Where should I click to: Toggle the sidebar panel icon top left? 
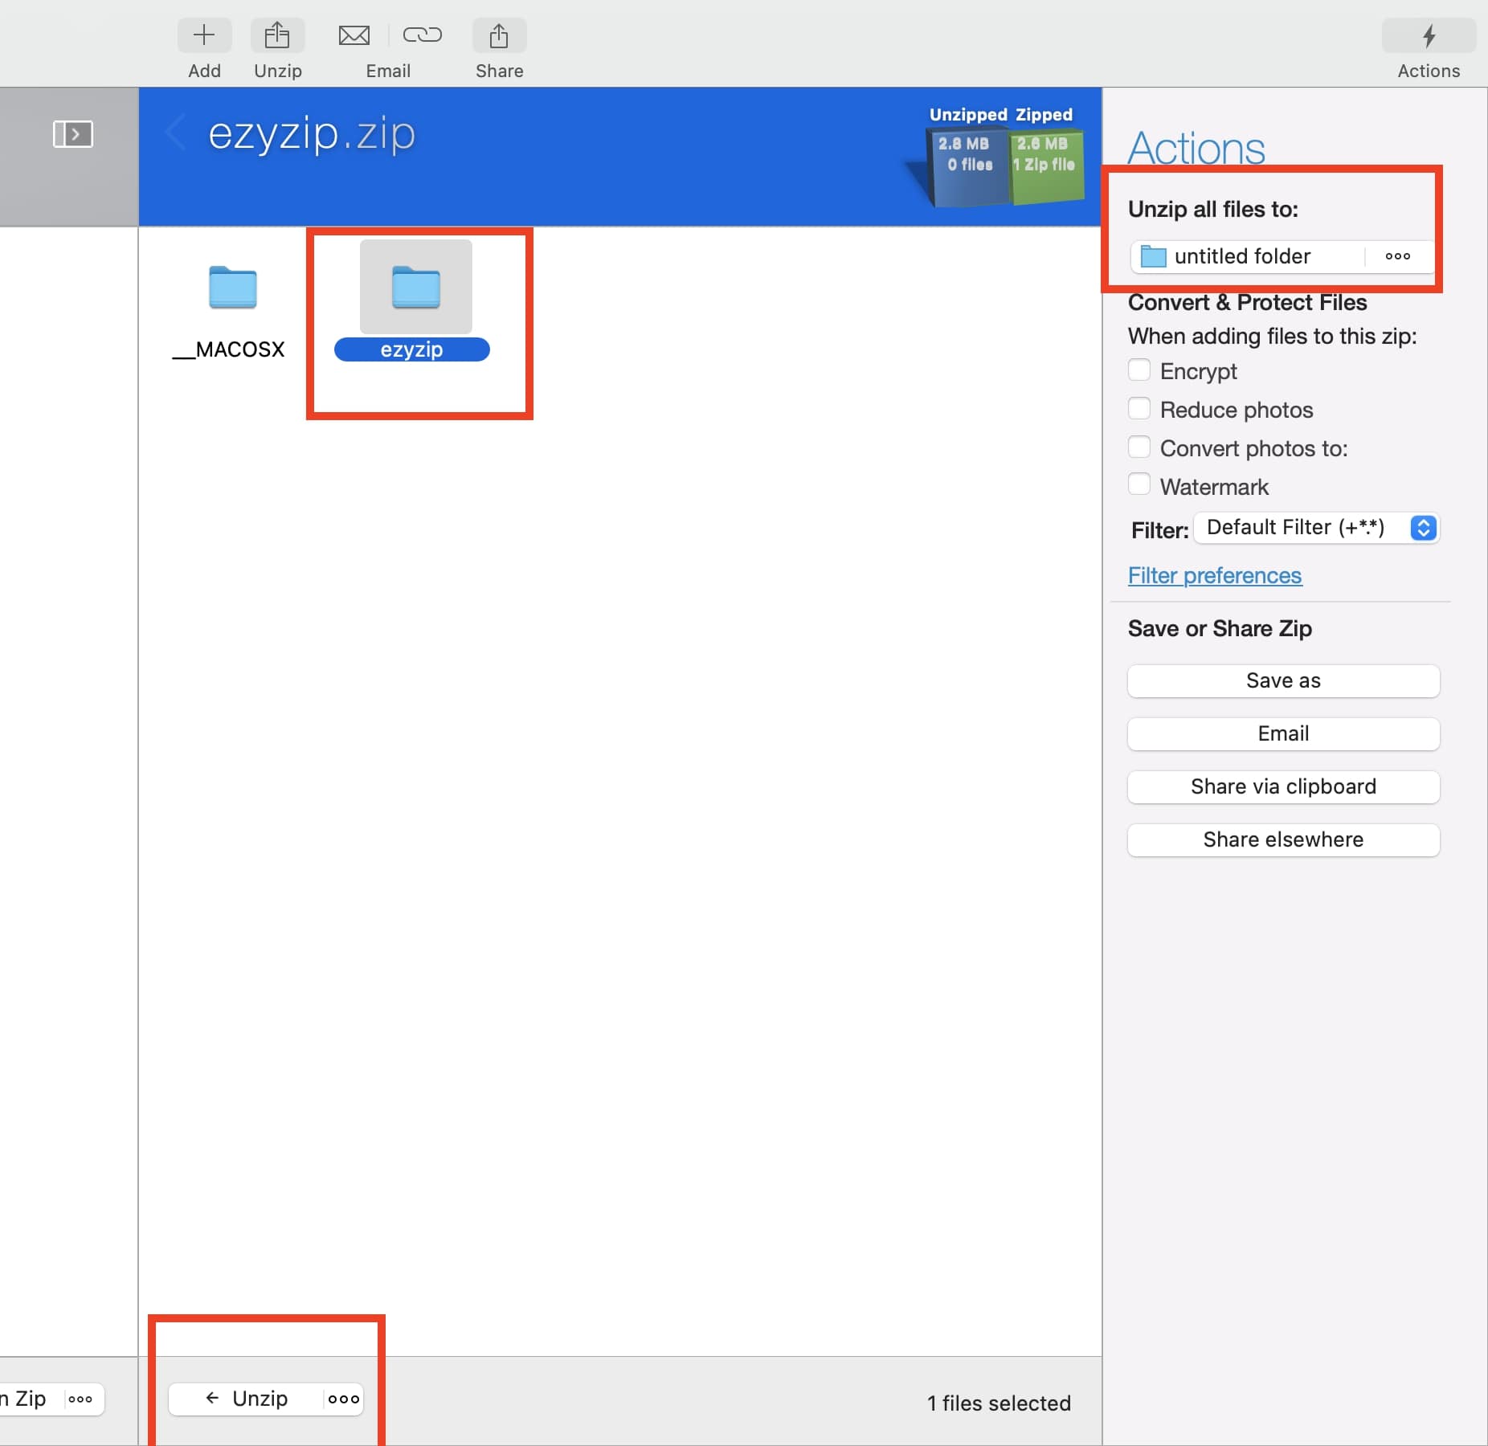pos(72,133)
